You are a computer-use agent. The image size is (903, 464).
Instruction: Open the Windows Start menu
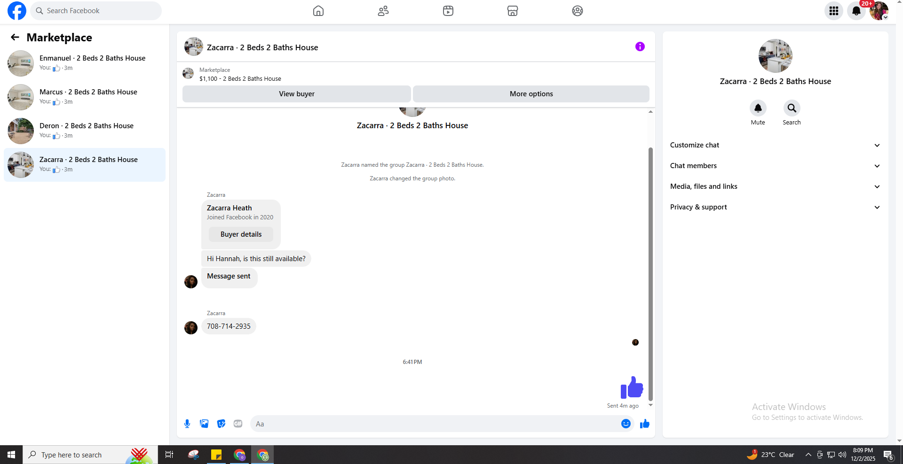11,455
